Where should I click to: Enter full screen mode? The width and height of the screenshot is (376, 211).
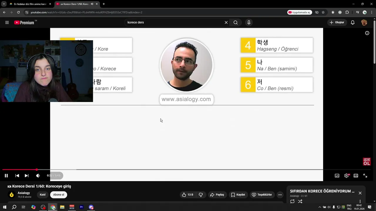click(365, 176)
